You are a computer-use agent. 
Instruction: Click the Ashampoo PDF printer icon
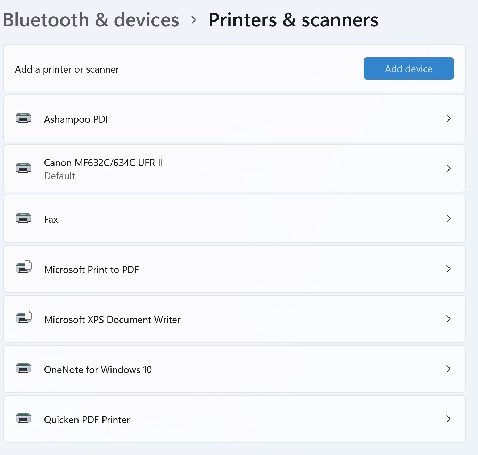tap(23, 118)
